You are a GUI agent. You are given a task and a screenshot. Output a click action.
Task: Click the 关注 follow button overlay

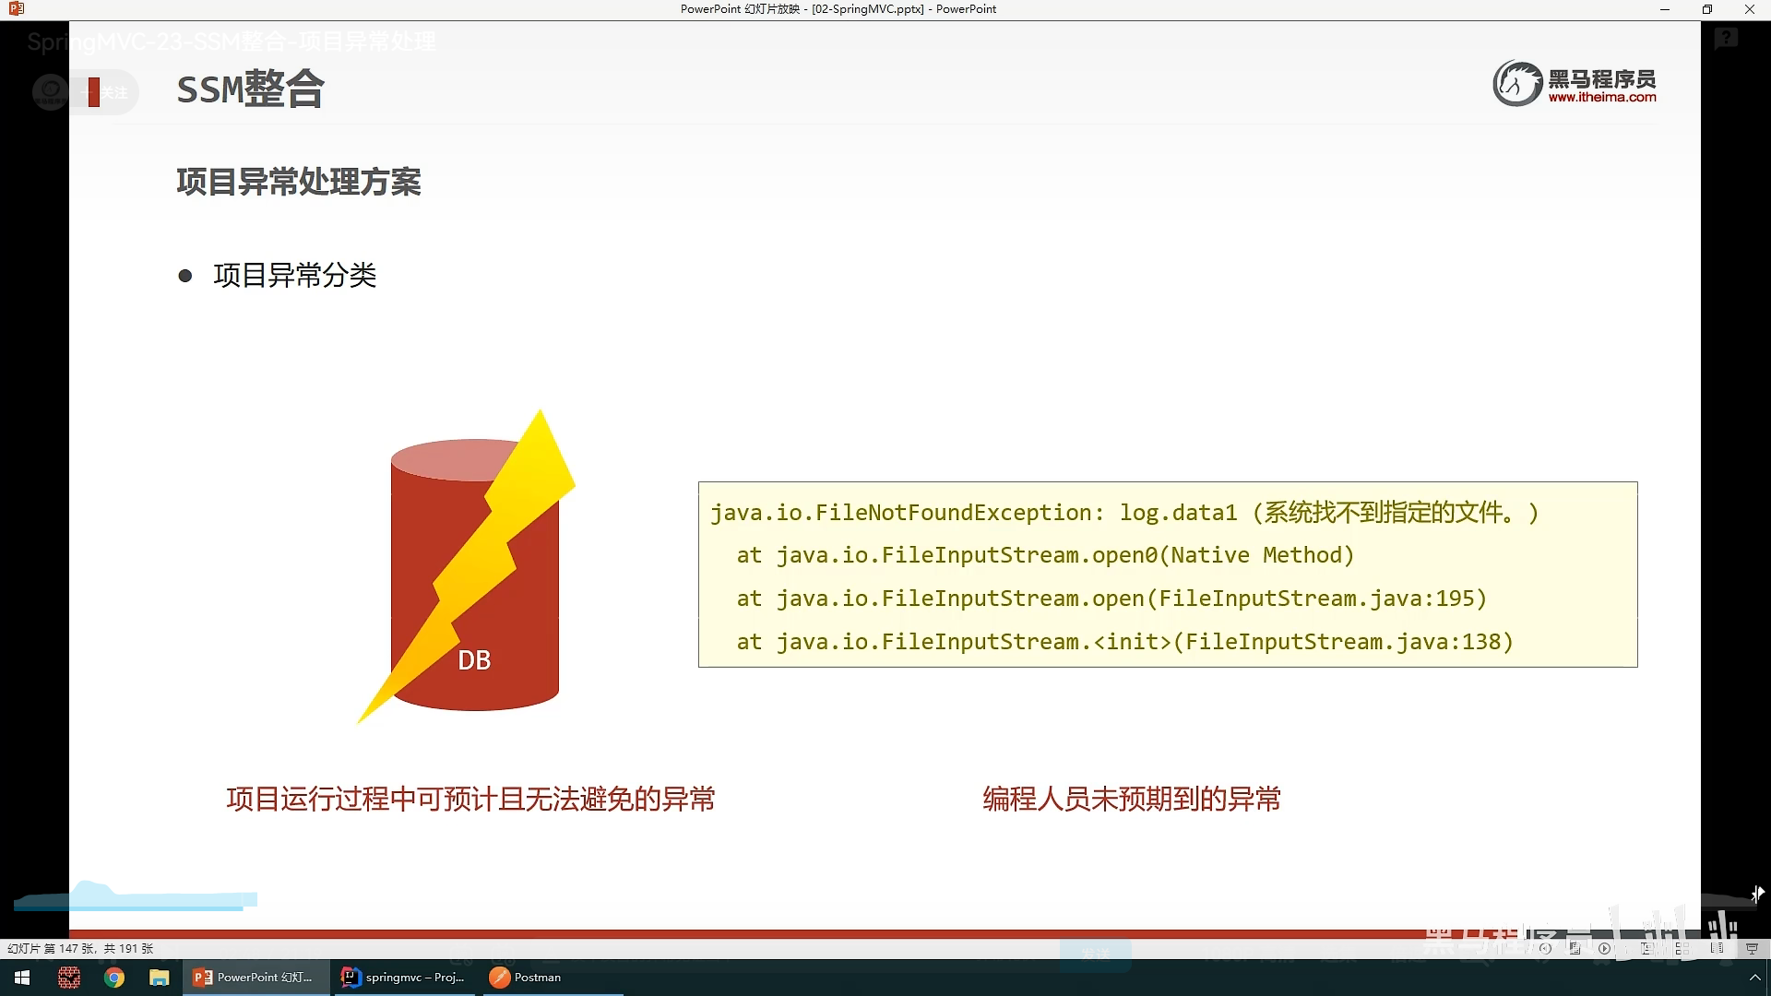(111, 92)
